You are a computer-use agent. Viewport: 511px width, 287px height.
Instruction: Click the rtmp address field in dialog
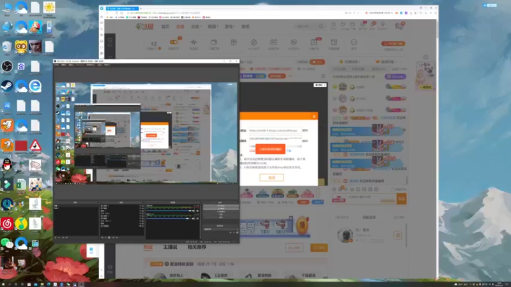point(275,131)
